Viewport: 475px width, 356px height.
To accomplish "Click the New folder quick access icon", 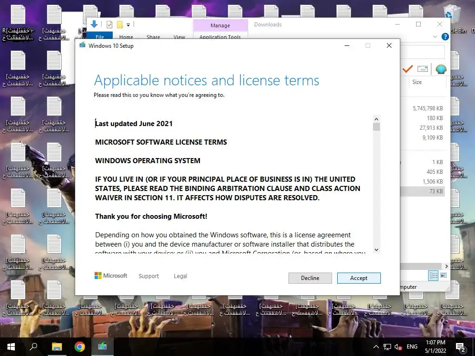I will click(x=120, y=25).
